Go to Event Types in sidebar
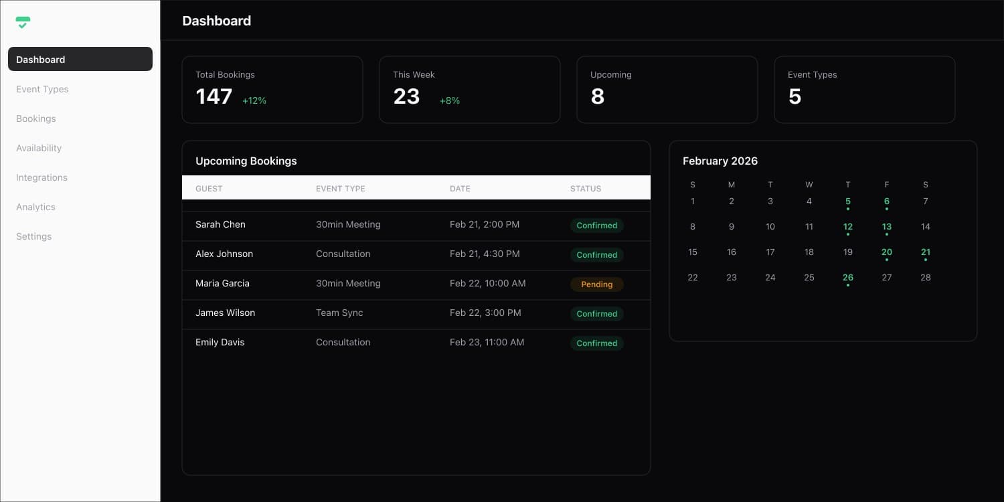 click(x=42, y=89)
